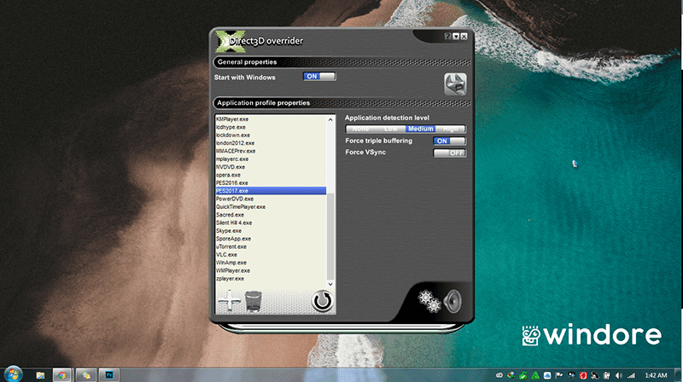Open the Windows Start orb
Screen dimensions: 683x382
pyautogui.click(x=13, y=374)
